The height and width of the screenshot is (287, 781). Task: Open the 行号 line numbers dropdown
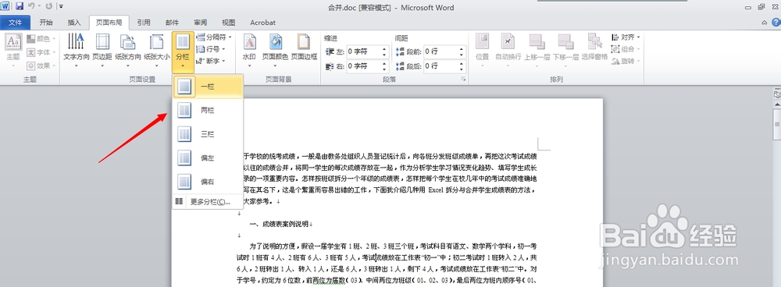[211, 49]
